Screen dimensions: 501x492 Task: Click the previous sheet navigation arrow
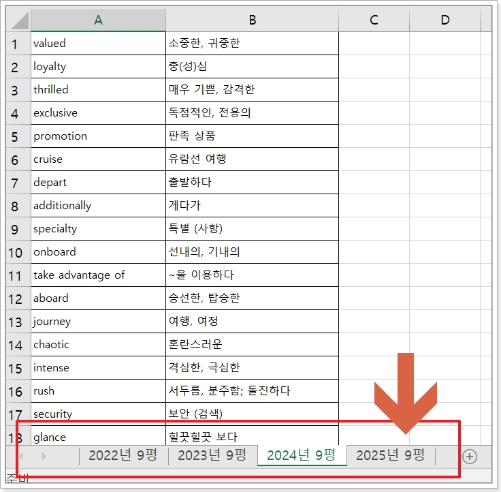[x=21, y=456]
